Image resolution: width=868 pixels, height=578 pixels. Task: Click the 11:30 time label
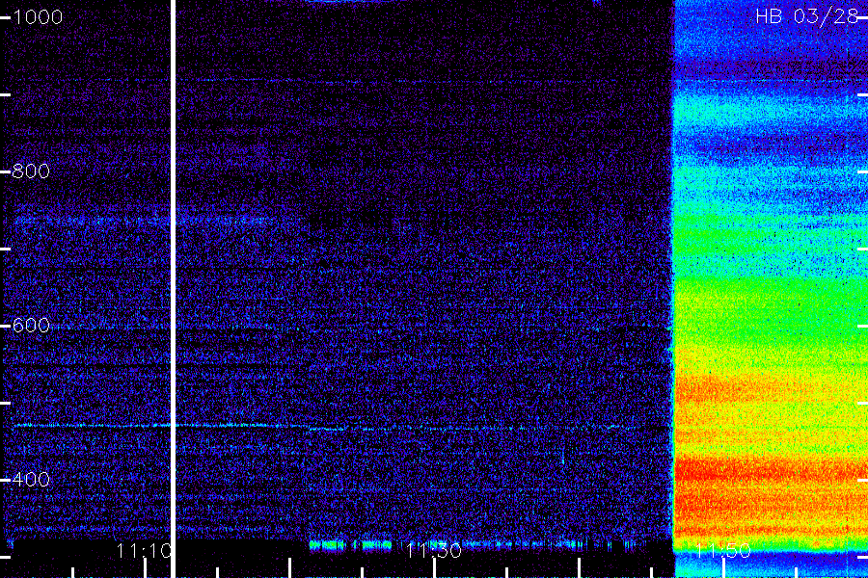433,551
